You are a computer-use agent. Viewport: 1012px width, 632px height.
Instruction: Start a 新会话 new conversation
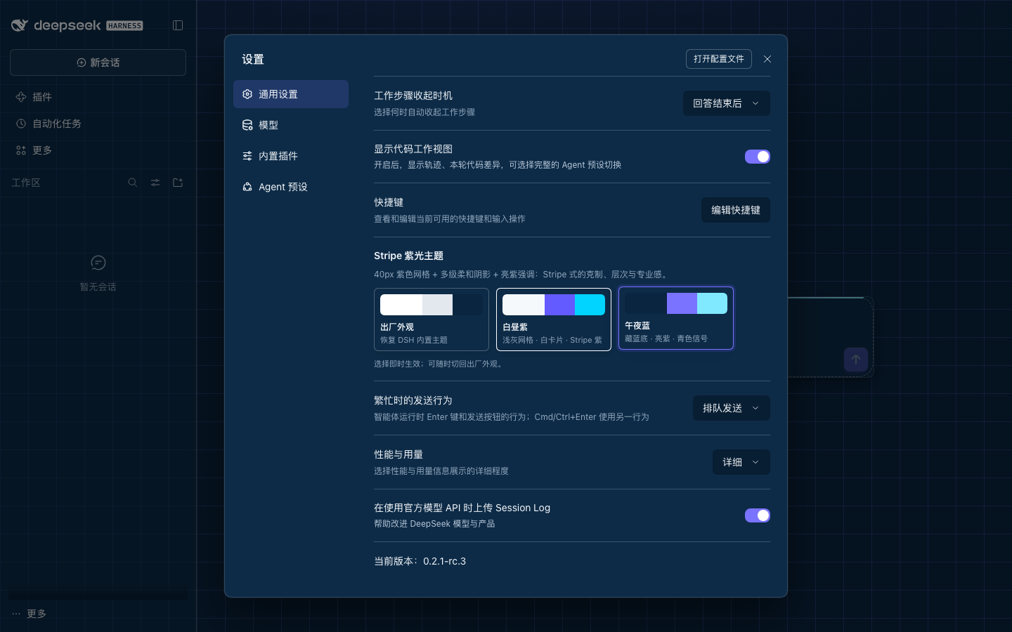(98, 62)
